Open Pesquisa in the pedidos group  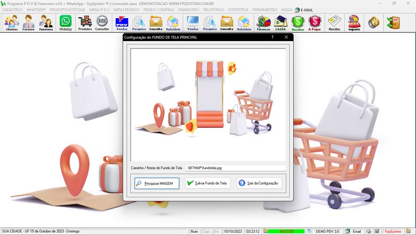210,23
